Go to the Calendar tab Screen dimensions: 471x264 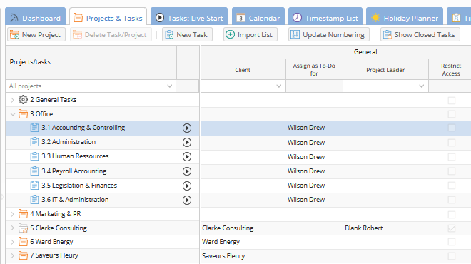[258, 17]
